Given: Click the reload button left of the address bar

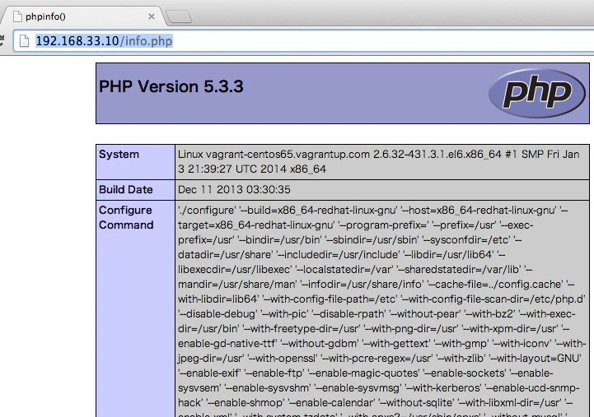Looking at the screenshot, I should (2, 41).
